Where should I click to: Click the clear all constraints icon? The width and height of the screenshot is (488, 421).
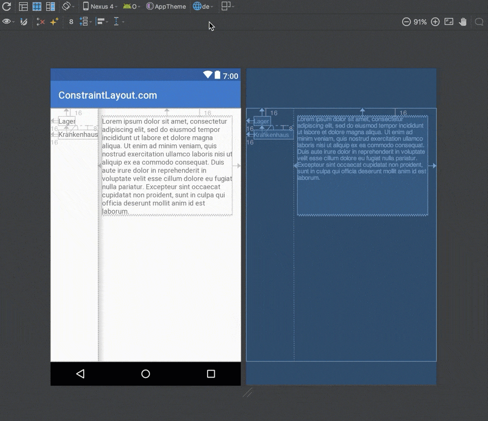40,22
